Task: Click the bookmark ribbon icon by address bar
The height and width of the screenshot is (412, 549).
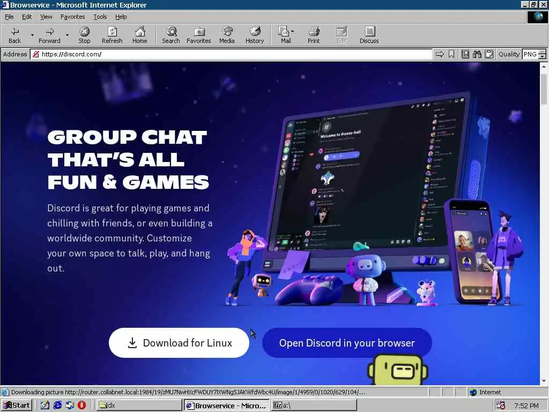Action: pyautogui.click(x=451, y=54)
